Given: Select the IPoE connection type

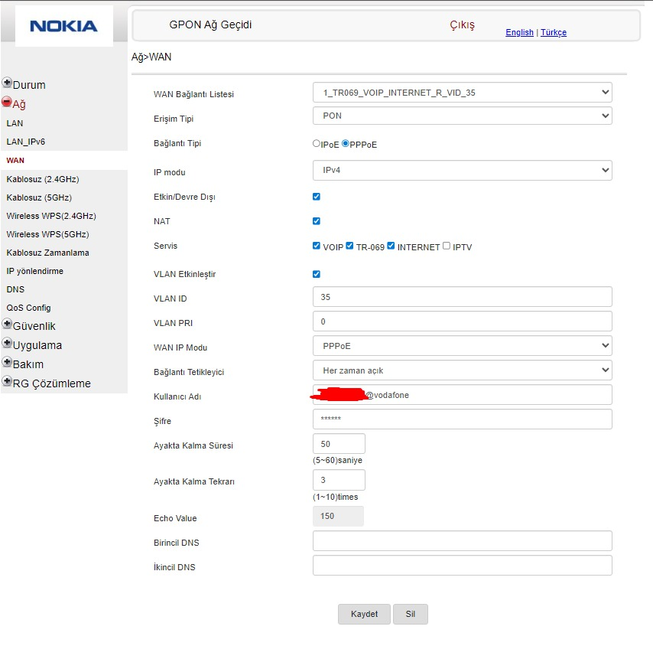Looking at the screenshot, I should pyautogui.click(x=316, y=143).
